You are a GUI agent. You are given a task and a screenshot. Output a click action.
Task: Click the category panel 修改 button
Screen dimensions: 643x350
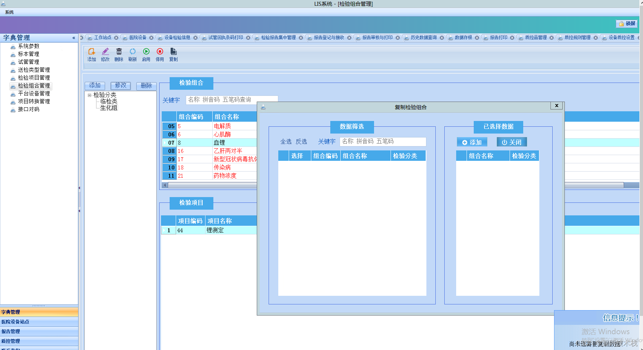pyautogui.click(x=120, y=86)
